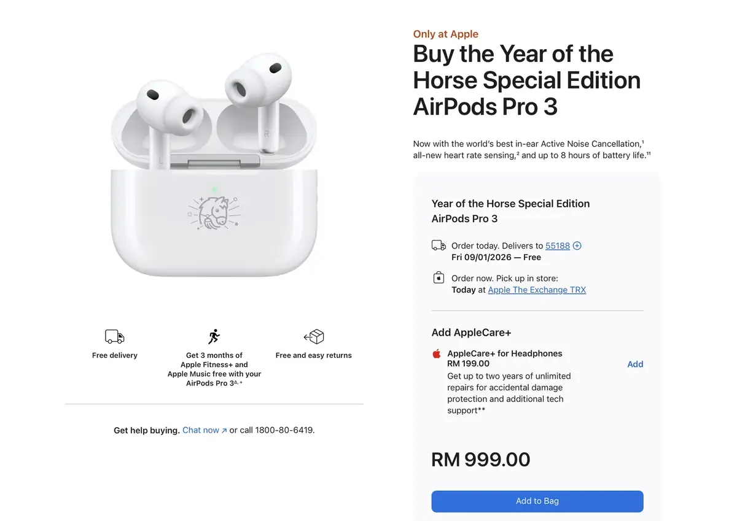Viewport: 737px width, 521px height.
Task: Select the free and easy returns box icon
Action: tap(314, 336)
